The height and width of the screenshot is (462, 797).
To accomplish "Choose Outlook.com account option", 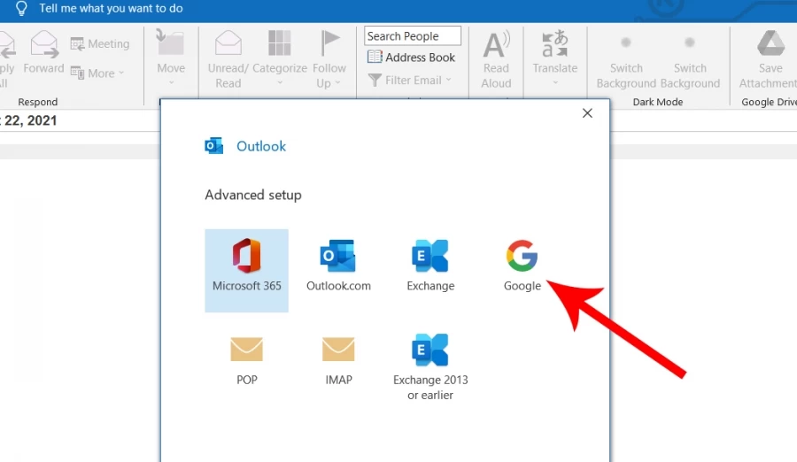I will (x=338, y=266).
